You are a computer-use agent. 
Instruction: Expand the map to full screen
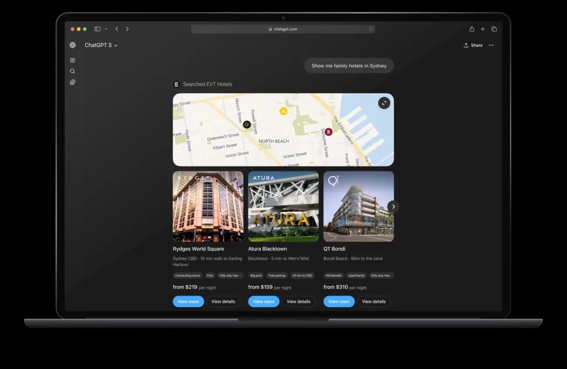(384, 103)
